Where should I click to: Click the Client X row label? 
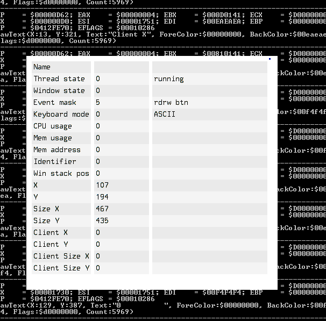pos(54,233)
